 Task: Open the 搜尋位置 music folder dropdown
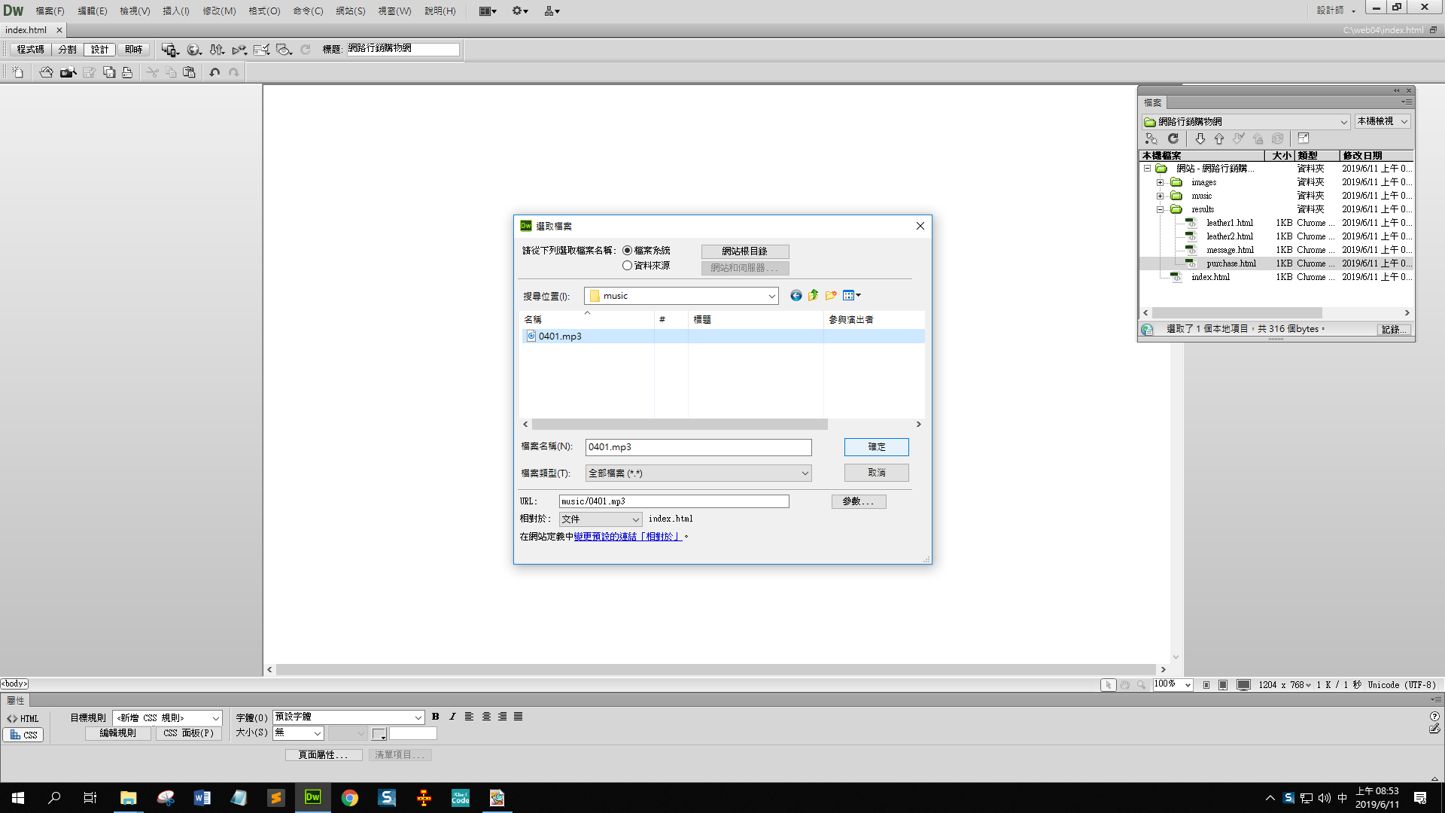click(771, 296)
